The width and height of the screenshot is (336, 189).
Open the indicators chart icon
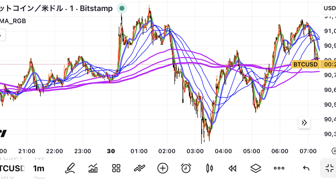tap(93, 168)
